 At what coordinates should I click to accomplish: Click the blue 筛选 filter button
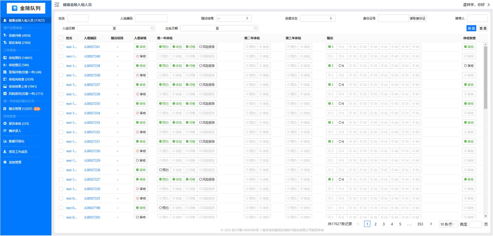click(471, 28)
